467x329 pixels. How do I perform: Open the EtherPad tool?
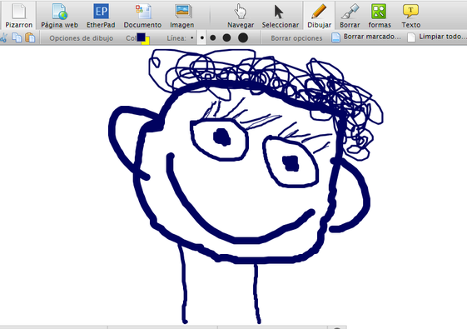tap(101, 16)
